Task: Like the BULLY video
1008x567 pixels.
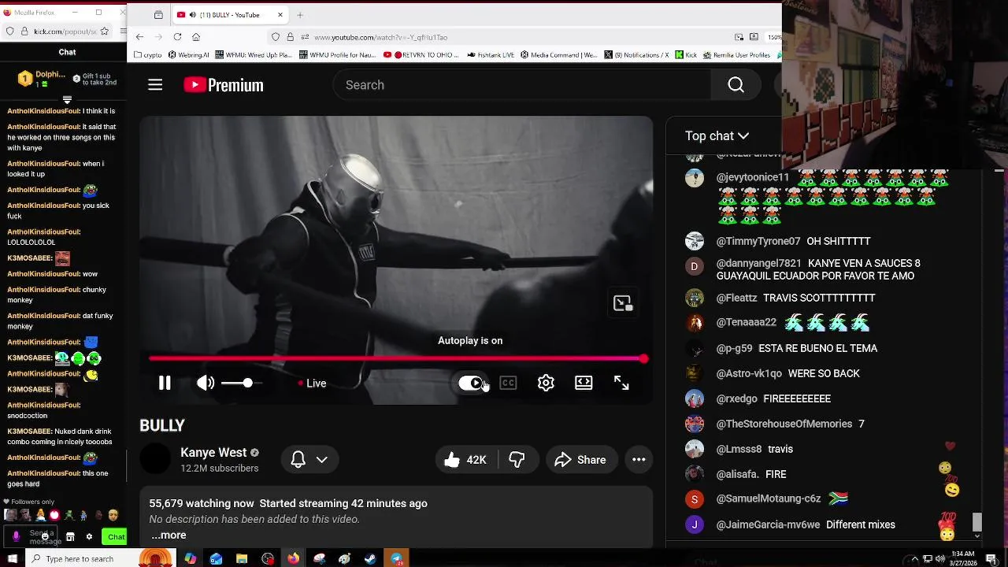Action: click(465, 460)
